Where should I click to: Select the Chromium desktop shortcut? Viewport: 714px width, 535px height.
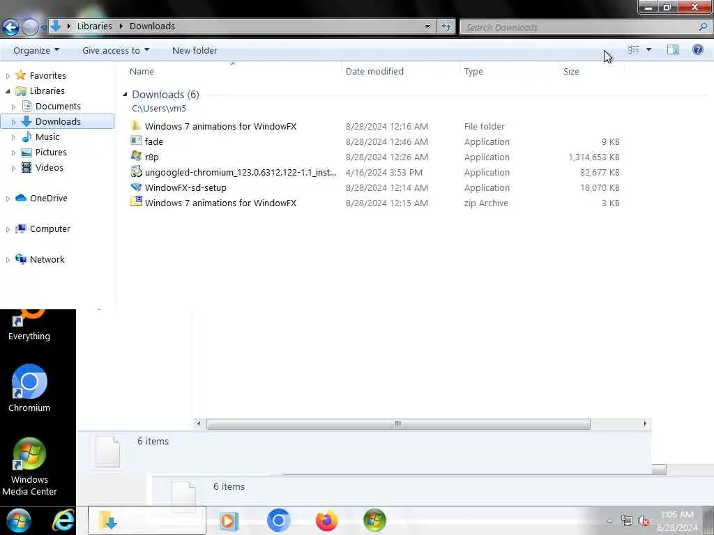[29, 388]
